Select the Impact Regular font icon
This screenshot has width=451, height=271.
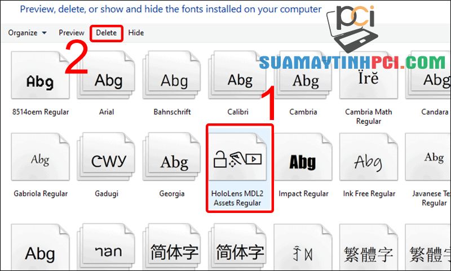click(303, 157)
